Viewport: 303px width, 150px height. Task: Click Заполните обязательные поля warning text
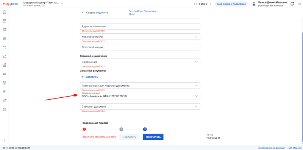[x=99, y=137]
